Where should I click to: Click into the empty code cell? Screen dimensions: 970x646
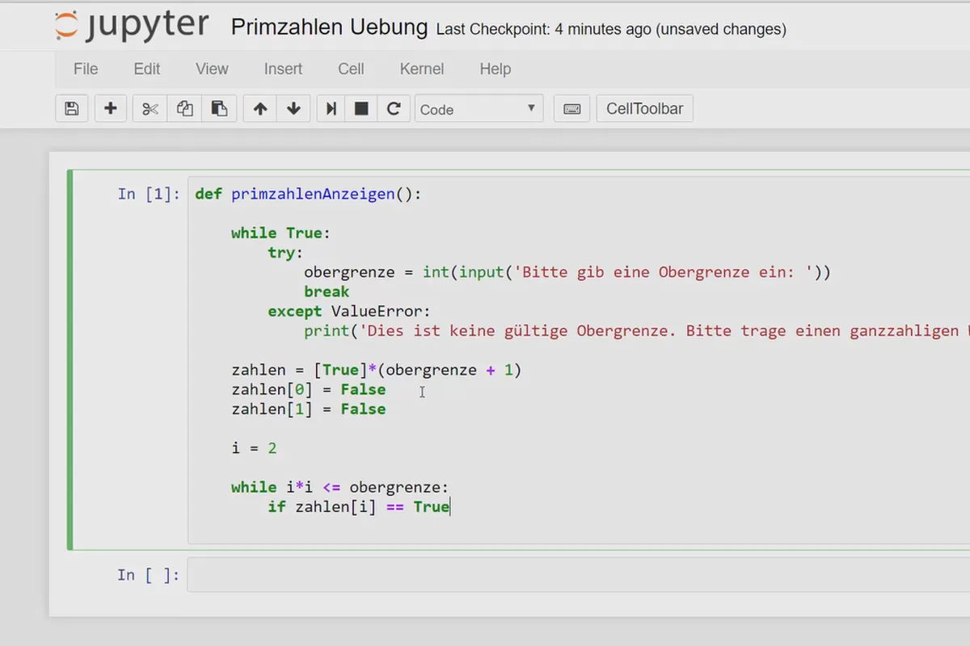[x=578, y=575]
